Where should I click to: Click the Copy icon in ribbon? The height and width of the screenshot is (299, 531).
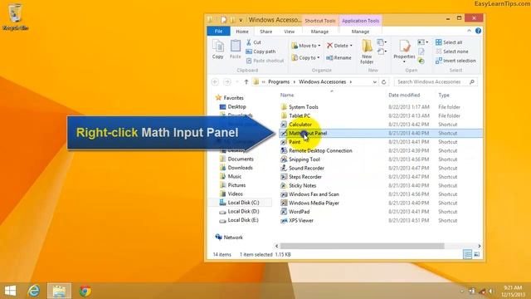217,50
